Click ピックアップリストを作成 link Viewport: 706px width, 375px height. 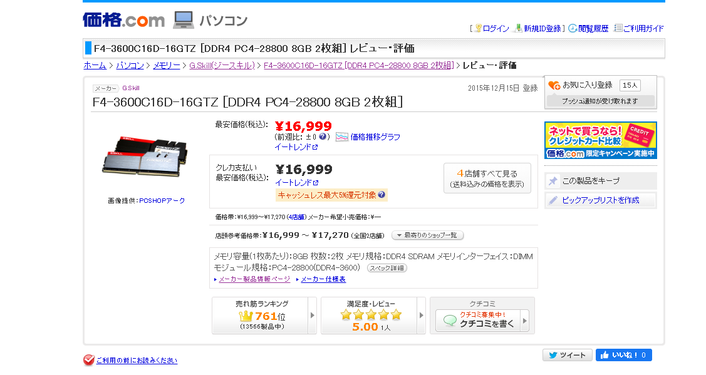coord(600,200)
